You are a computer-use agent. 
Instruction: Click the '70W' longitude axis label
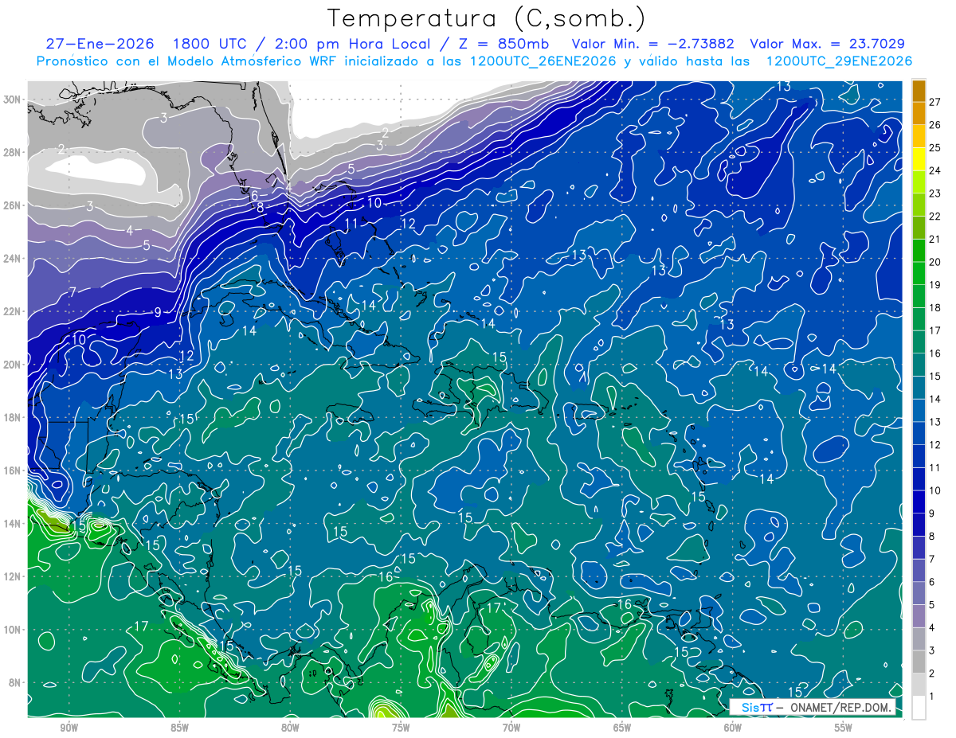click(511, 727)
